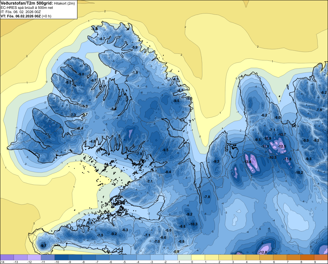Click the legend swatch between -14 and -13
Image resolution: width=328 pixels, height=264 pixels.
7,257
